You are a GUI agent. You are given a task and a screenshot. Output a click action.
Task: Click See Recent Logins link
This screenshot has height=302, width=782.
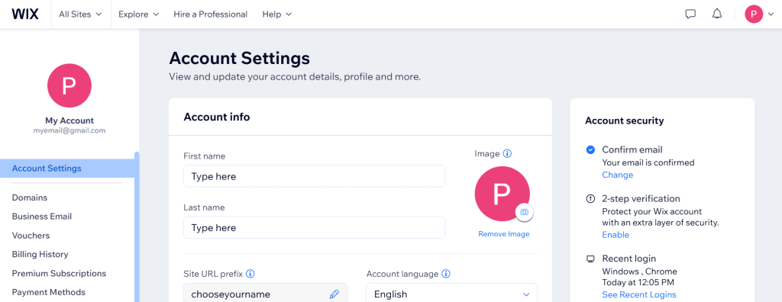tap(639, 294)
